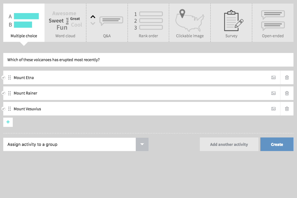The height and width of the screenshot is (198, 297).
Task: Click the Assign activity to a group field
Action: pos(69,144)
